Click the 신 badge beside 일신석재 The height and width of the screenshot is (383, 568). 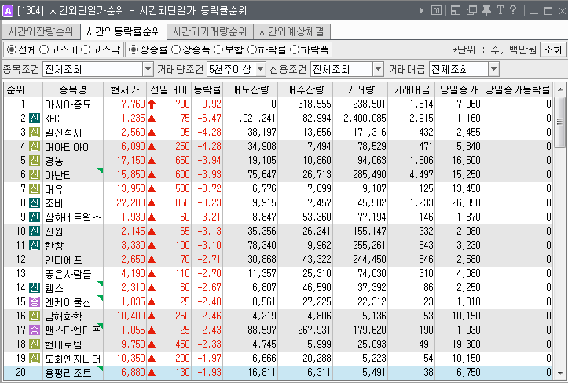pyautogui.click(x=35, y=132)
